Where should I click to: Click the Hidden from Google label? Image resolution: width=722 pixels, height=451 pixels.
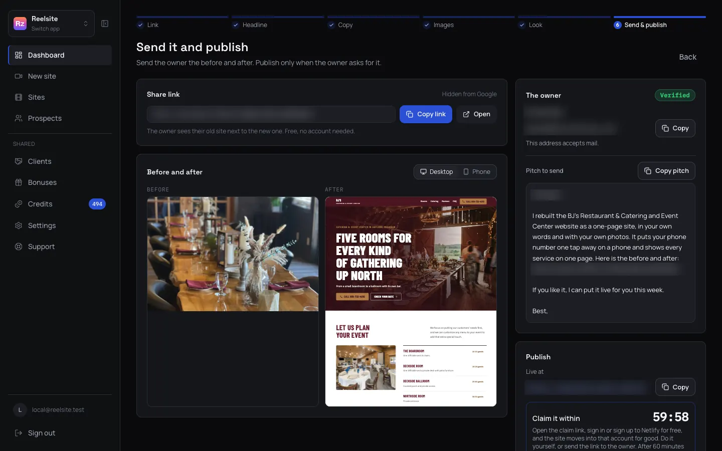pos(469,94)
